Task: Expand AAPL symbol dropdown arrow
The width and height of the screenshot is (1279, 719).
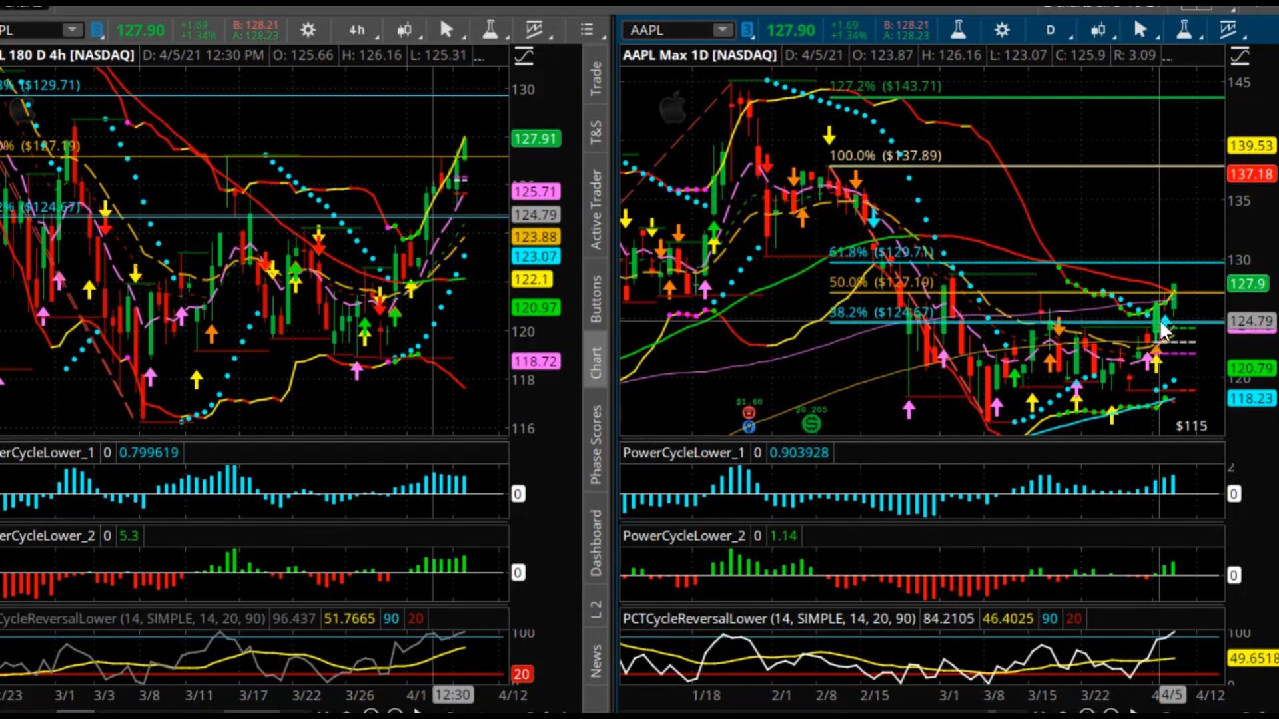Action: point(722,30)
